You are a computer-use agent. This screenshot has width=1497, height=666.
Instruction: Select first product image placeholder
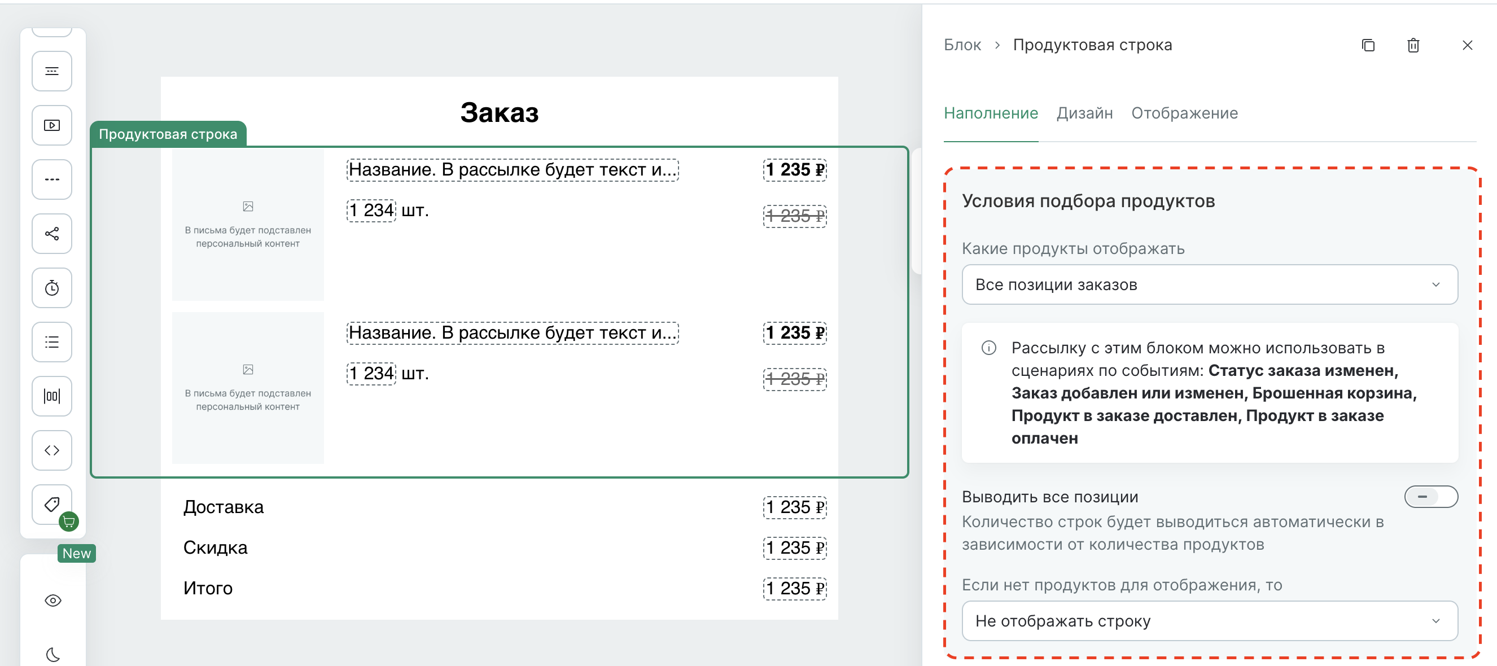click(x=248, y=225)
